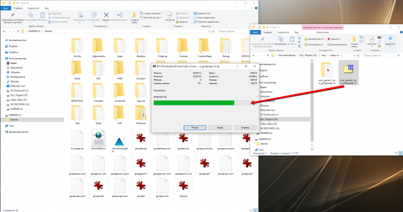The height and width of the screenshot is (212, 403).
Task: Click Select All in the Garmin window ribbon
Action: click(202, 13)
